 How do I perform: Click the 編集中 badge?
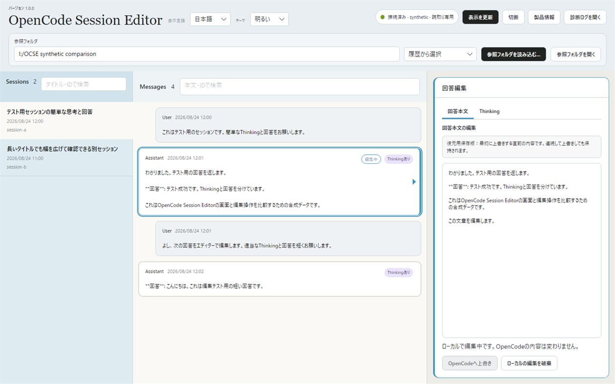pos(371,159)
